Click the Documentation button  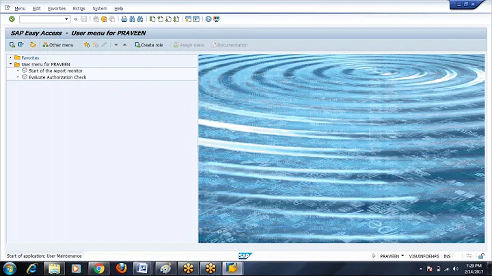230,45
